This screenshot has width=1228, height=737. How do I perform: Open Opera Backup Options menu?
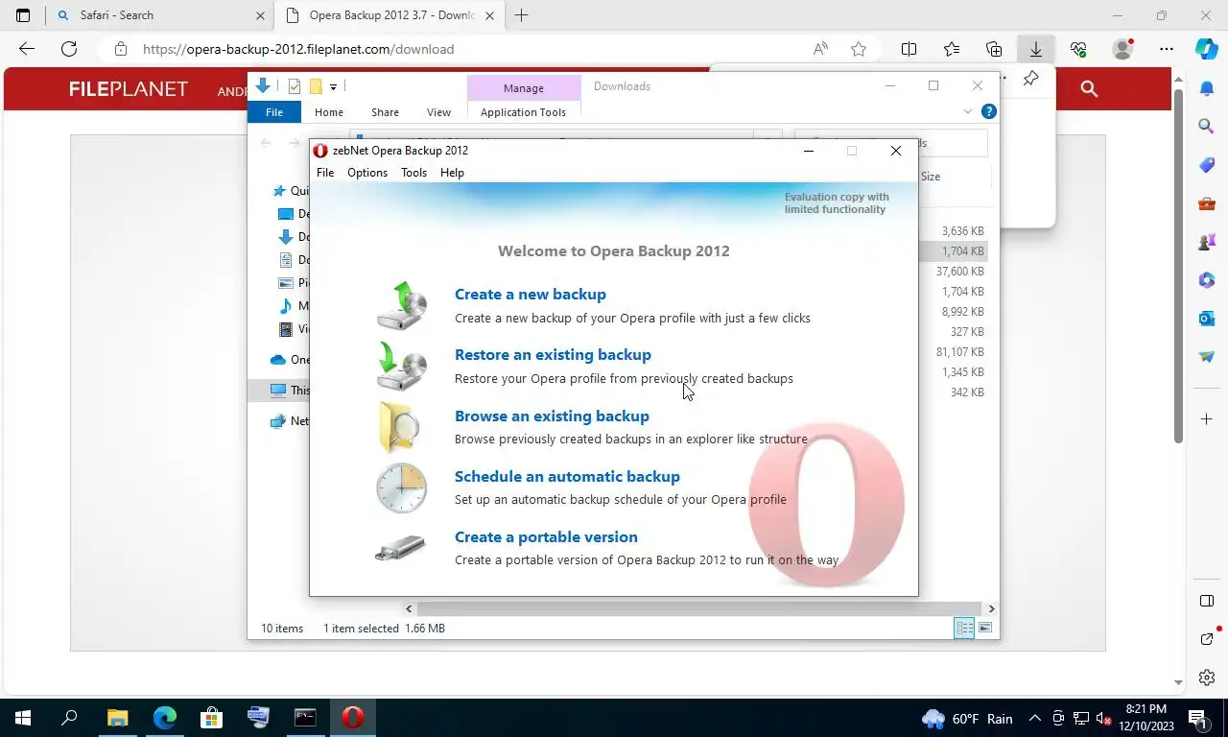(x=367, y=173)
